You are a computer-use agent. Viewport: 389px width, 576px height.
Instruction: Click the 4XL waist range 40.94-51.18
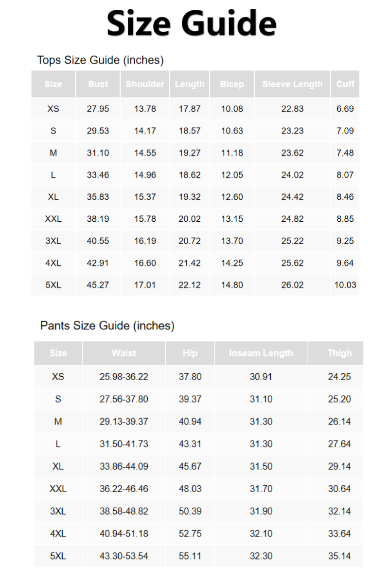coord(124,534)
